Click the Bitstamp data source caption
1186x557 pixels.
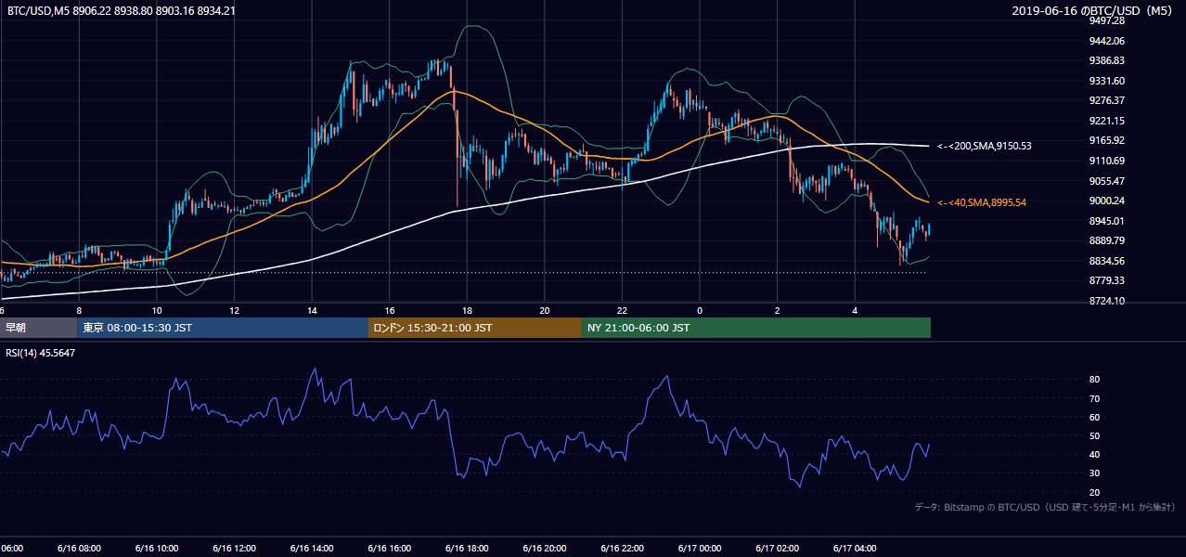[x=1045, y=507]
